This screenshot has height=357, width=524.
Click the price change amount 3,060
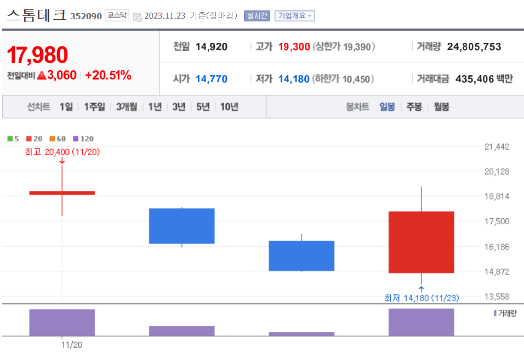[62, 76]
